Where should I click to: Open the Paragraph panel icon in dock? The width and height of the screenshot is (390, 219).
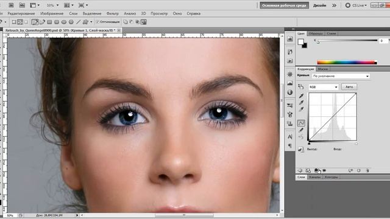pos(290,146)
